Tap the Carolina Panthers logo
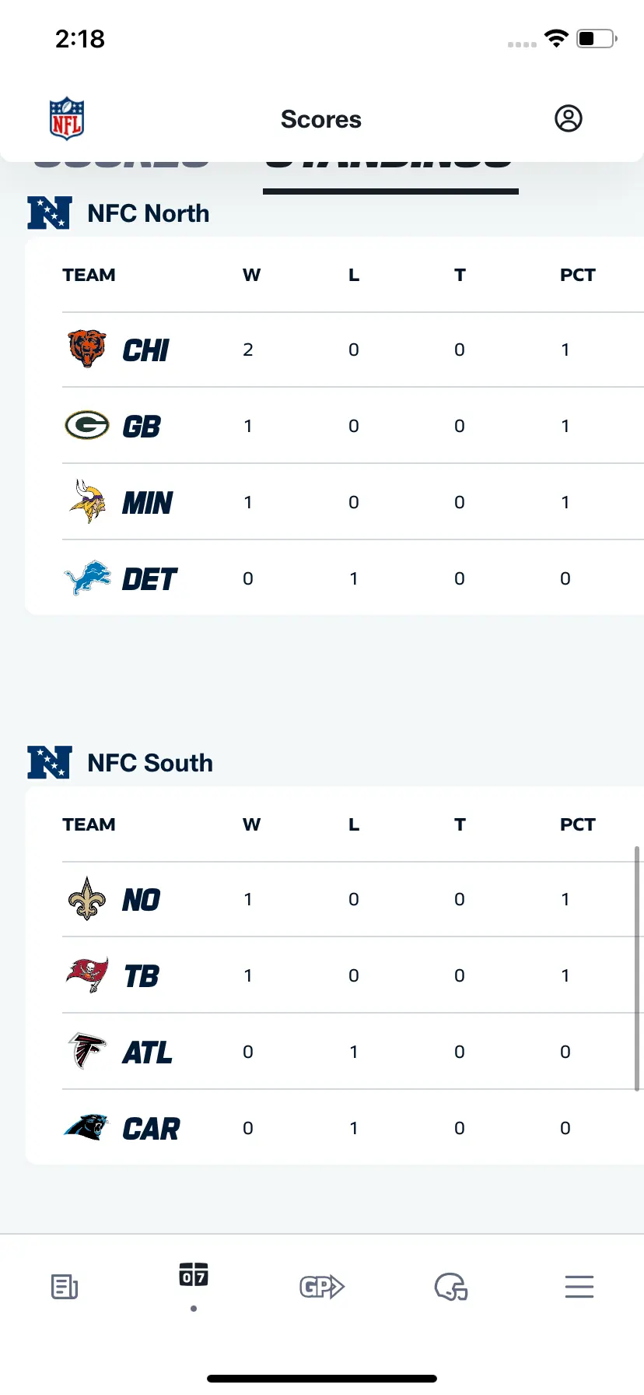 click(86, 1127)
